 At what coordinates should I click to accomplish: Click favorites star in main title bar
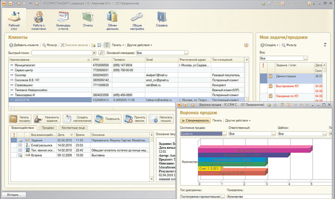tap(37, 4)
